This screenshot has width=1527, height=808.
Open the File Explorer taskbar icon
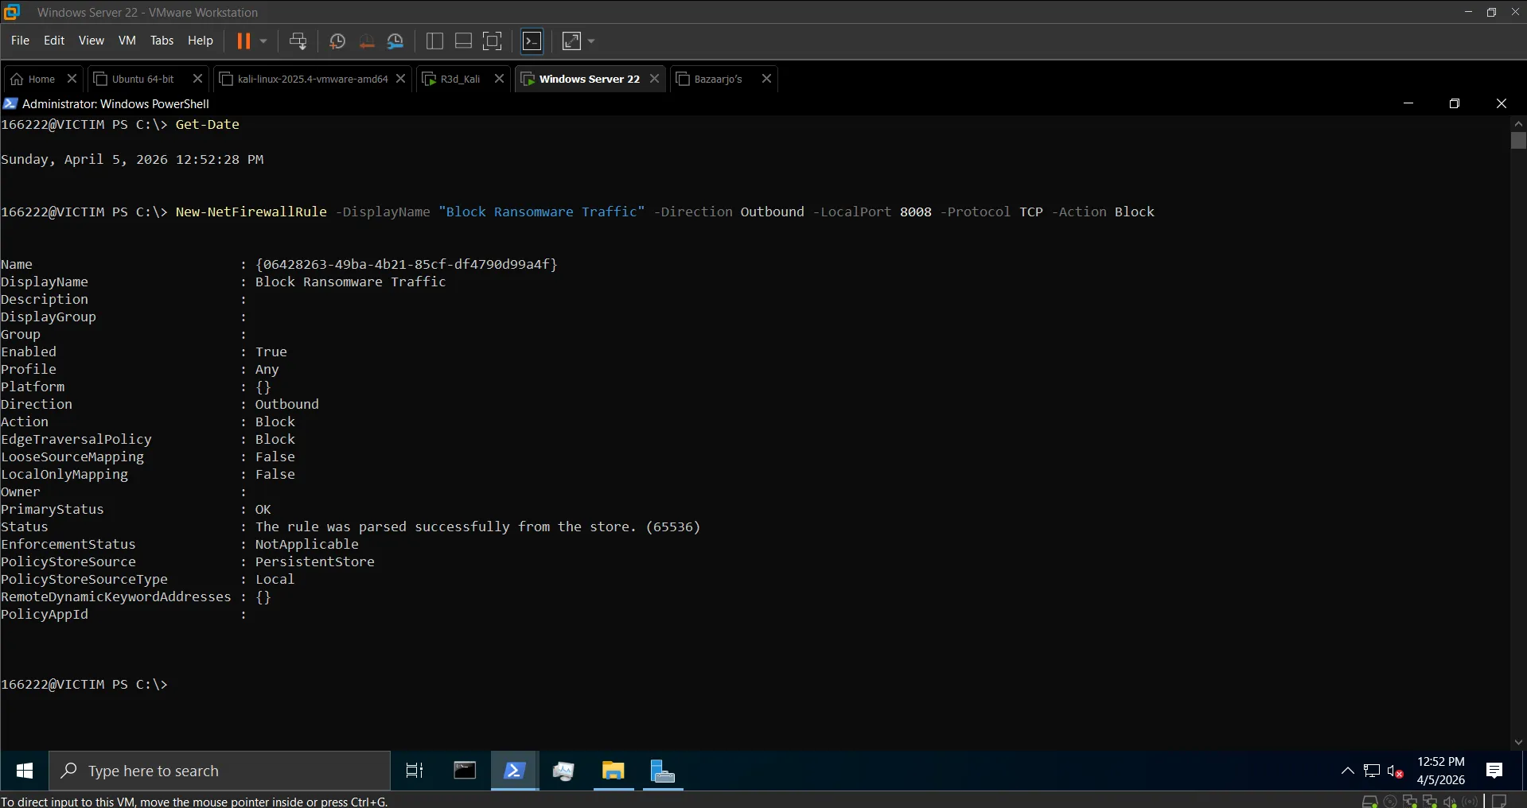coord(613,771)
